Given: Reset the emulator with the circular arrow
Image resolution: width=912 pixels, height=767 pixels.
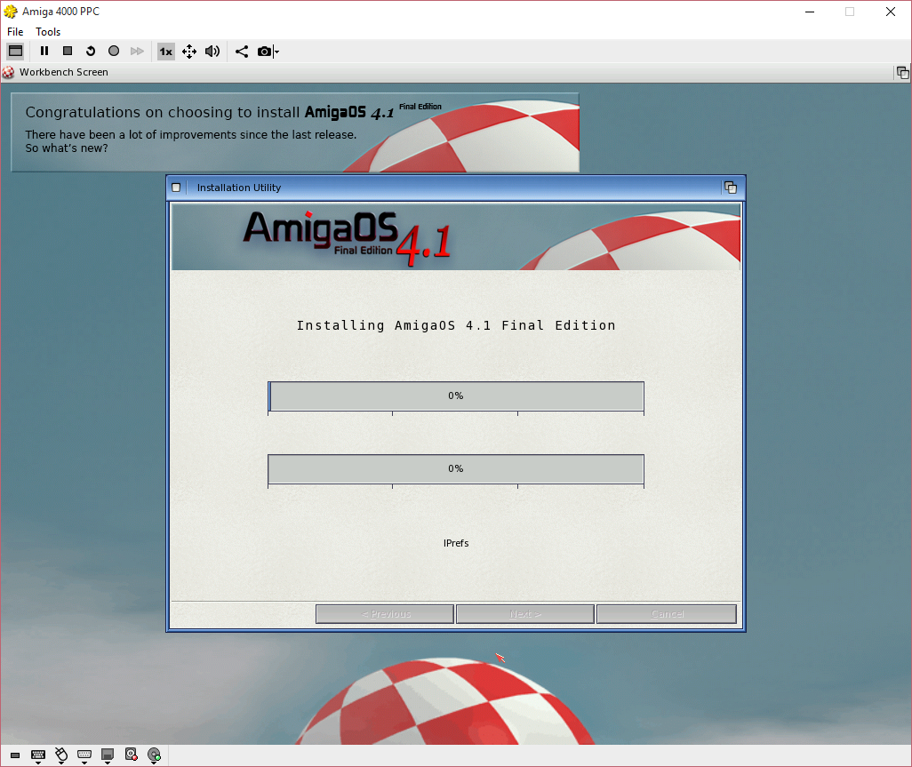Looking at the screenshot, I should tap(90, 52).
